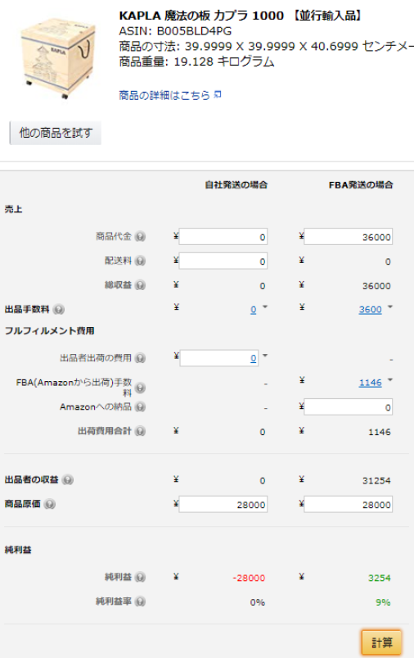Click help icon next to 純利益率
The height and width of the screenshot is (658, 414).
pyautogui.click(x=141, y=601)
